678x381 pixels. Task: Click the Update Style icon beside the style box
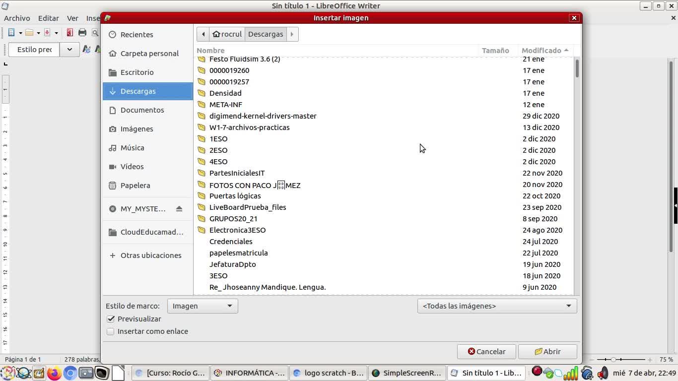coord(86,49)
